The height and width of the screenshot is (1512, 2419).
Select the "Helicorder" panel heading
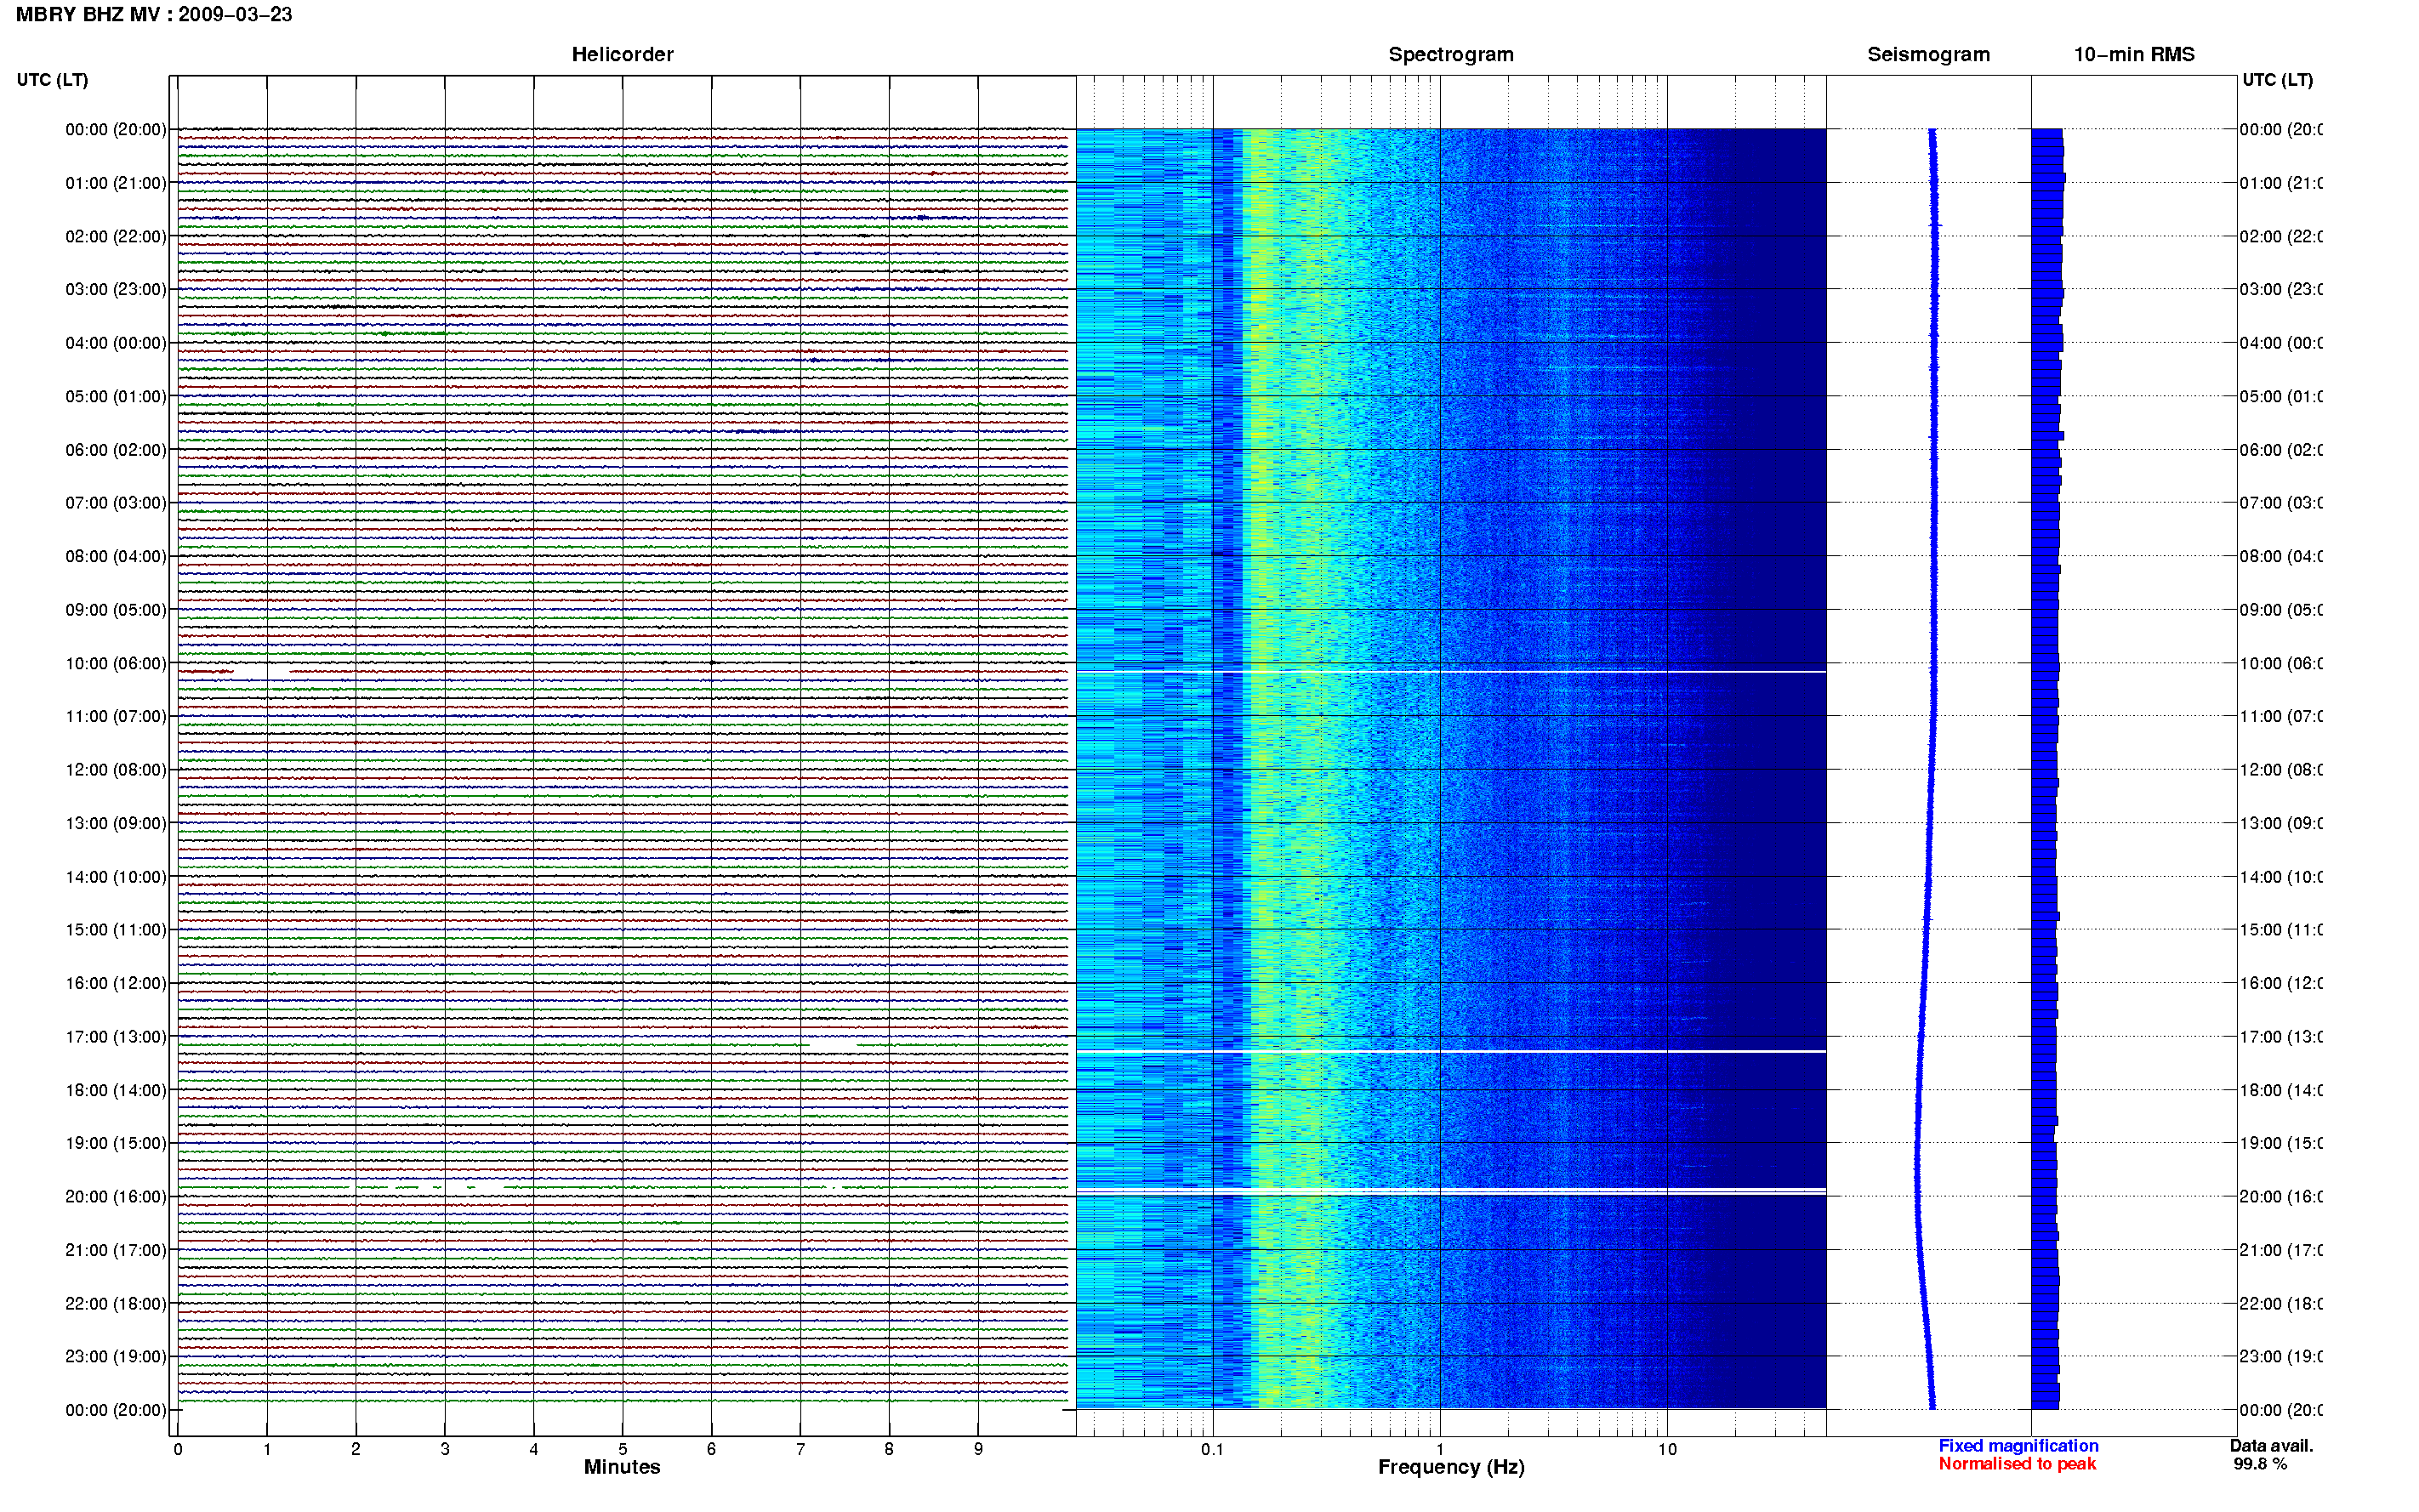[622, 55]
